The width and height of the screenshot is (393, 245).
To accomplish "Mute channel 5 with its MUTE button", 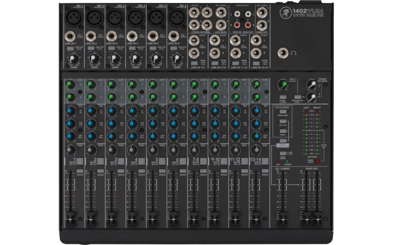I will point(162,161).
